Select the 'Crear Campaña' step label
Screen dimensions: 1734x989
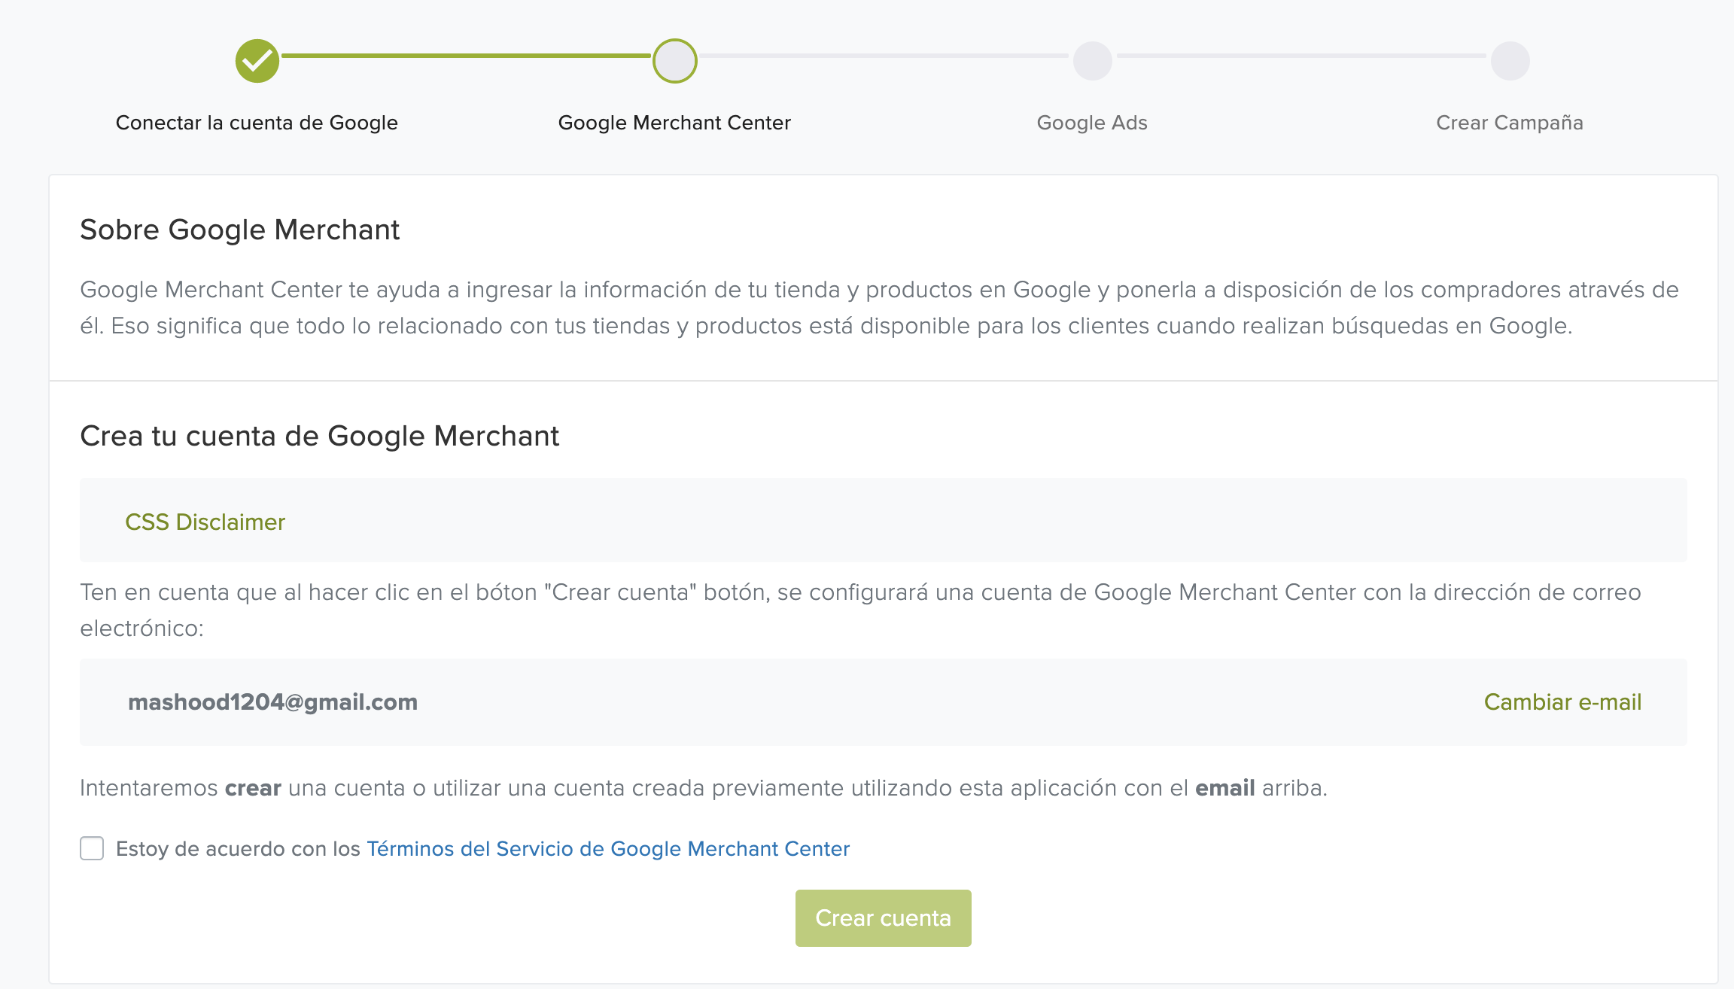[1510, 123]
